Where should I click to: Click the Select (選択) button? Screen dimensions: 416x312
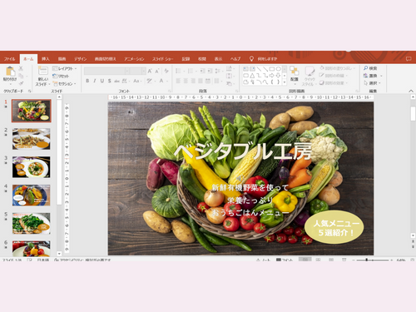[372, 83]
